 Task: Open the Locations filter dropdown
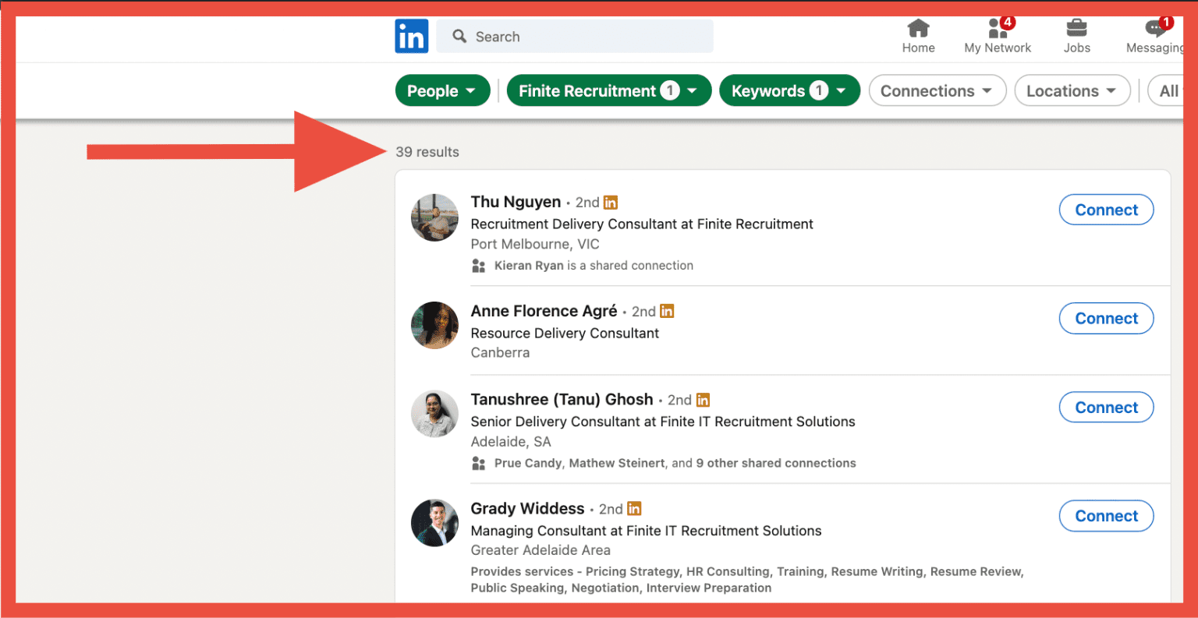pyautogui.click(x=1072, y=91)
